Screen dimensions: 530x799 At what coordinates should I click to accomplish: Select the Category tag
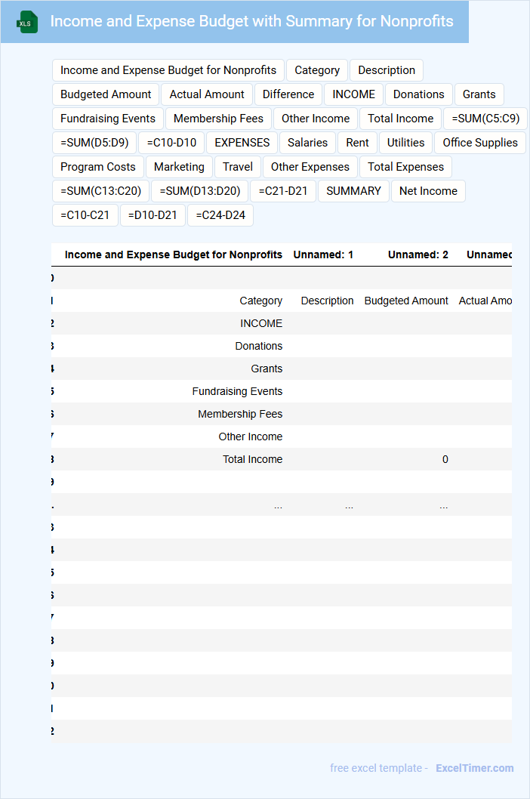point(317,70)
